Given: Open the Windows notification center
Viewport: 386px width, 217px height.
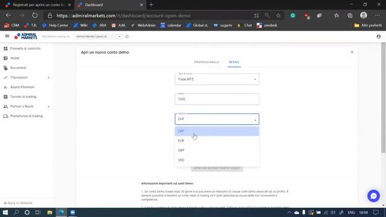Looking at the screenshot, I should click(376, 212).
